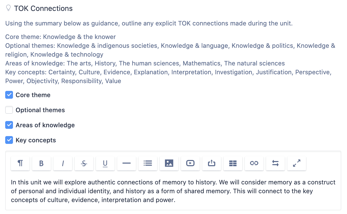347x214 pixels.
Task: Expand editor to fullscreen
Action: (297, 163)
